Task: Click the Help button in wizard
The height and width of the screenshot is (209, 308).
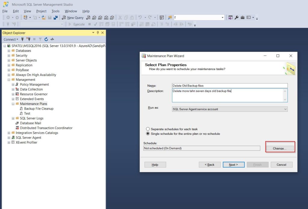Action: 155,165
